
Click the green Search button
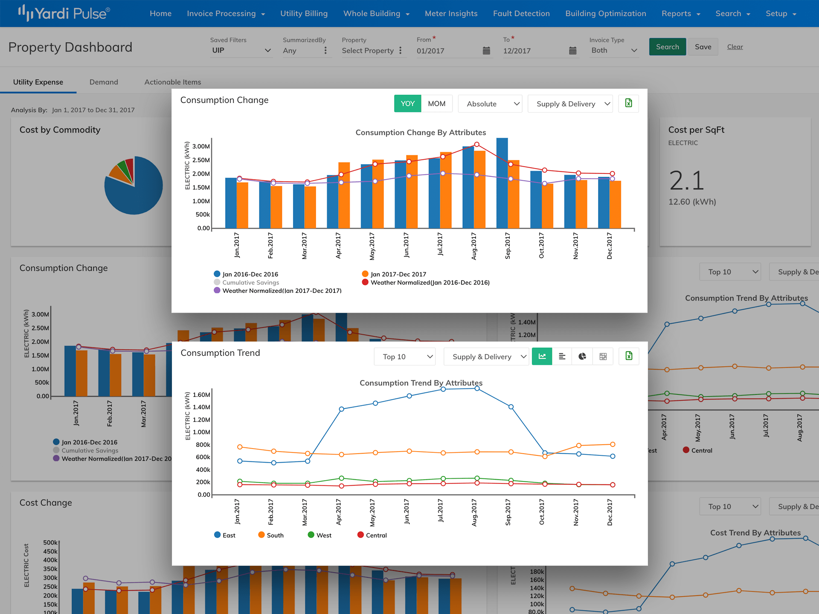pyautogui.click(x=667, y=46)
